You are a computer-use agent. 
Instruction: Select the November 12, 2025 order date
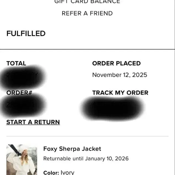tap(120, 75)
